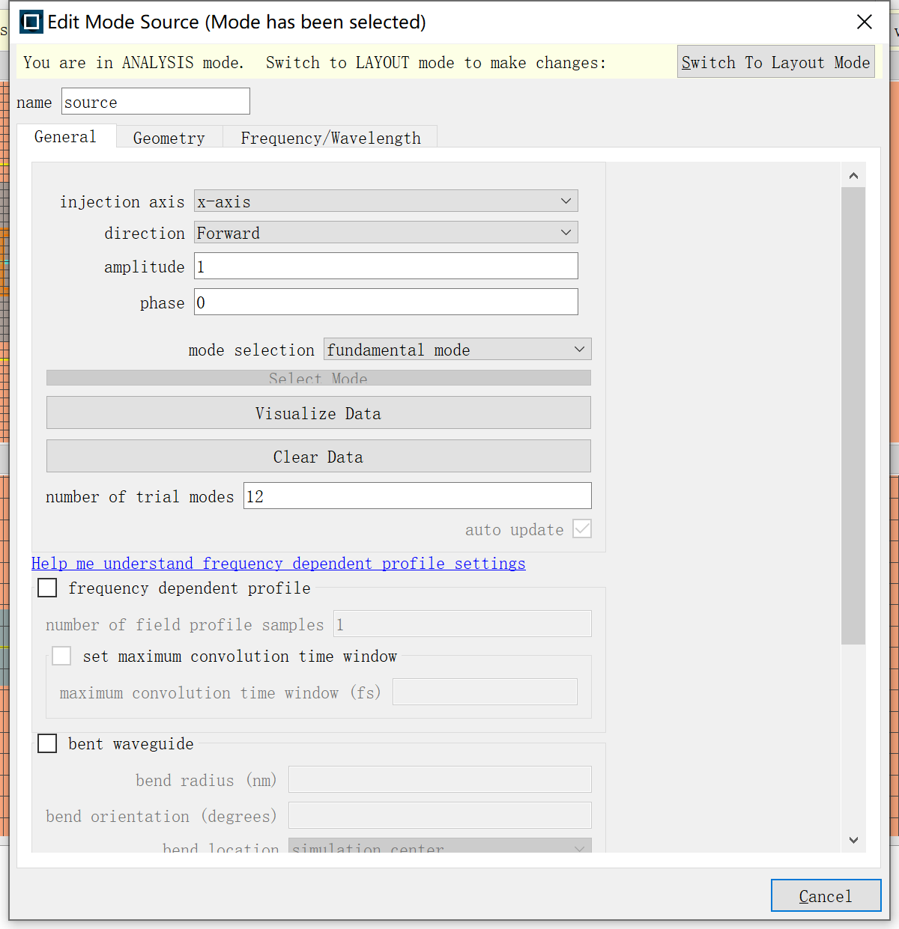Expand the direction dropdown showing Forward

[x=386, y=233]
